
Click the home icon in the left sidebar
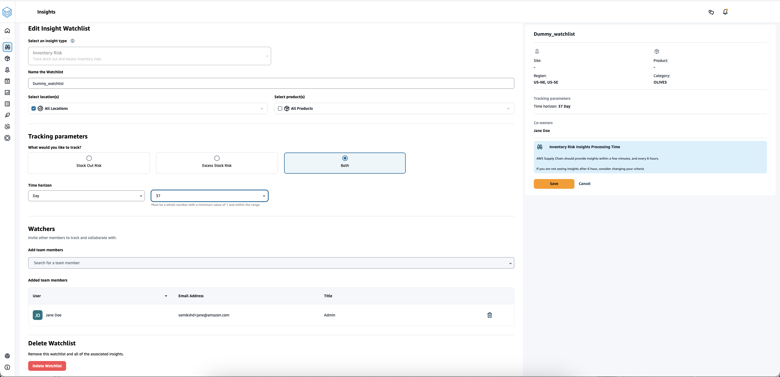tap(8, 30)
